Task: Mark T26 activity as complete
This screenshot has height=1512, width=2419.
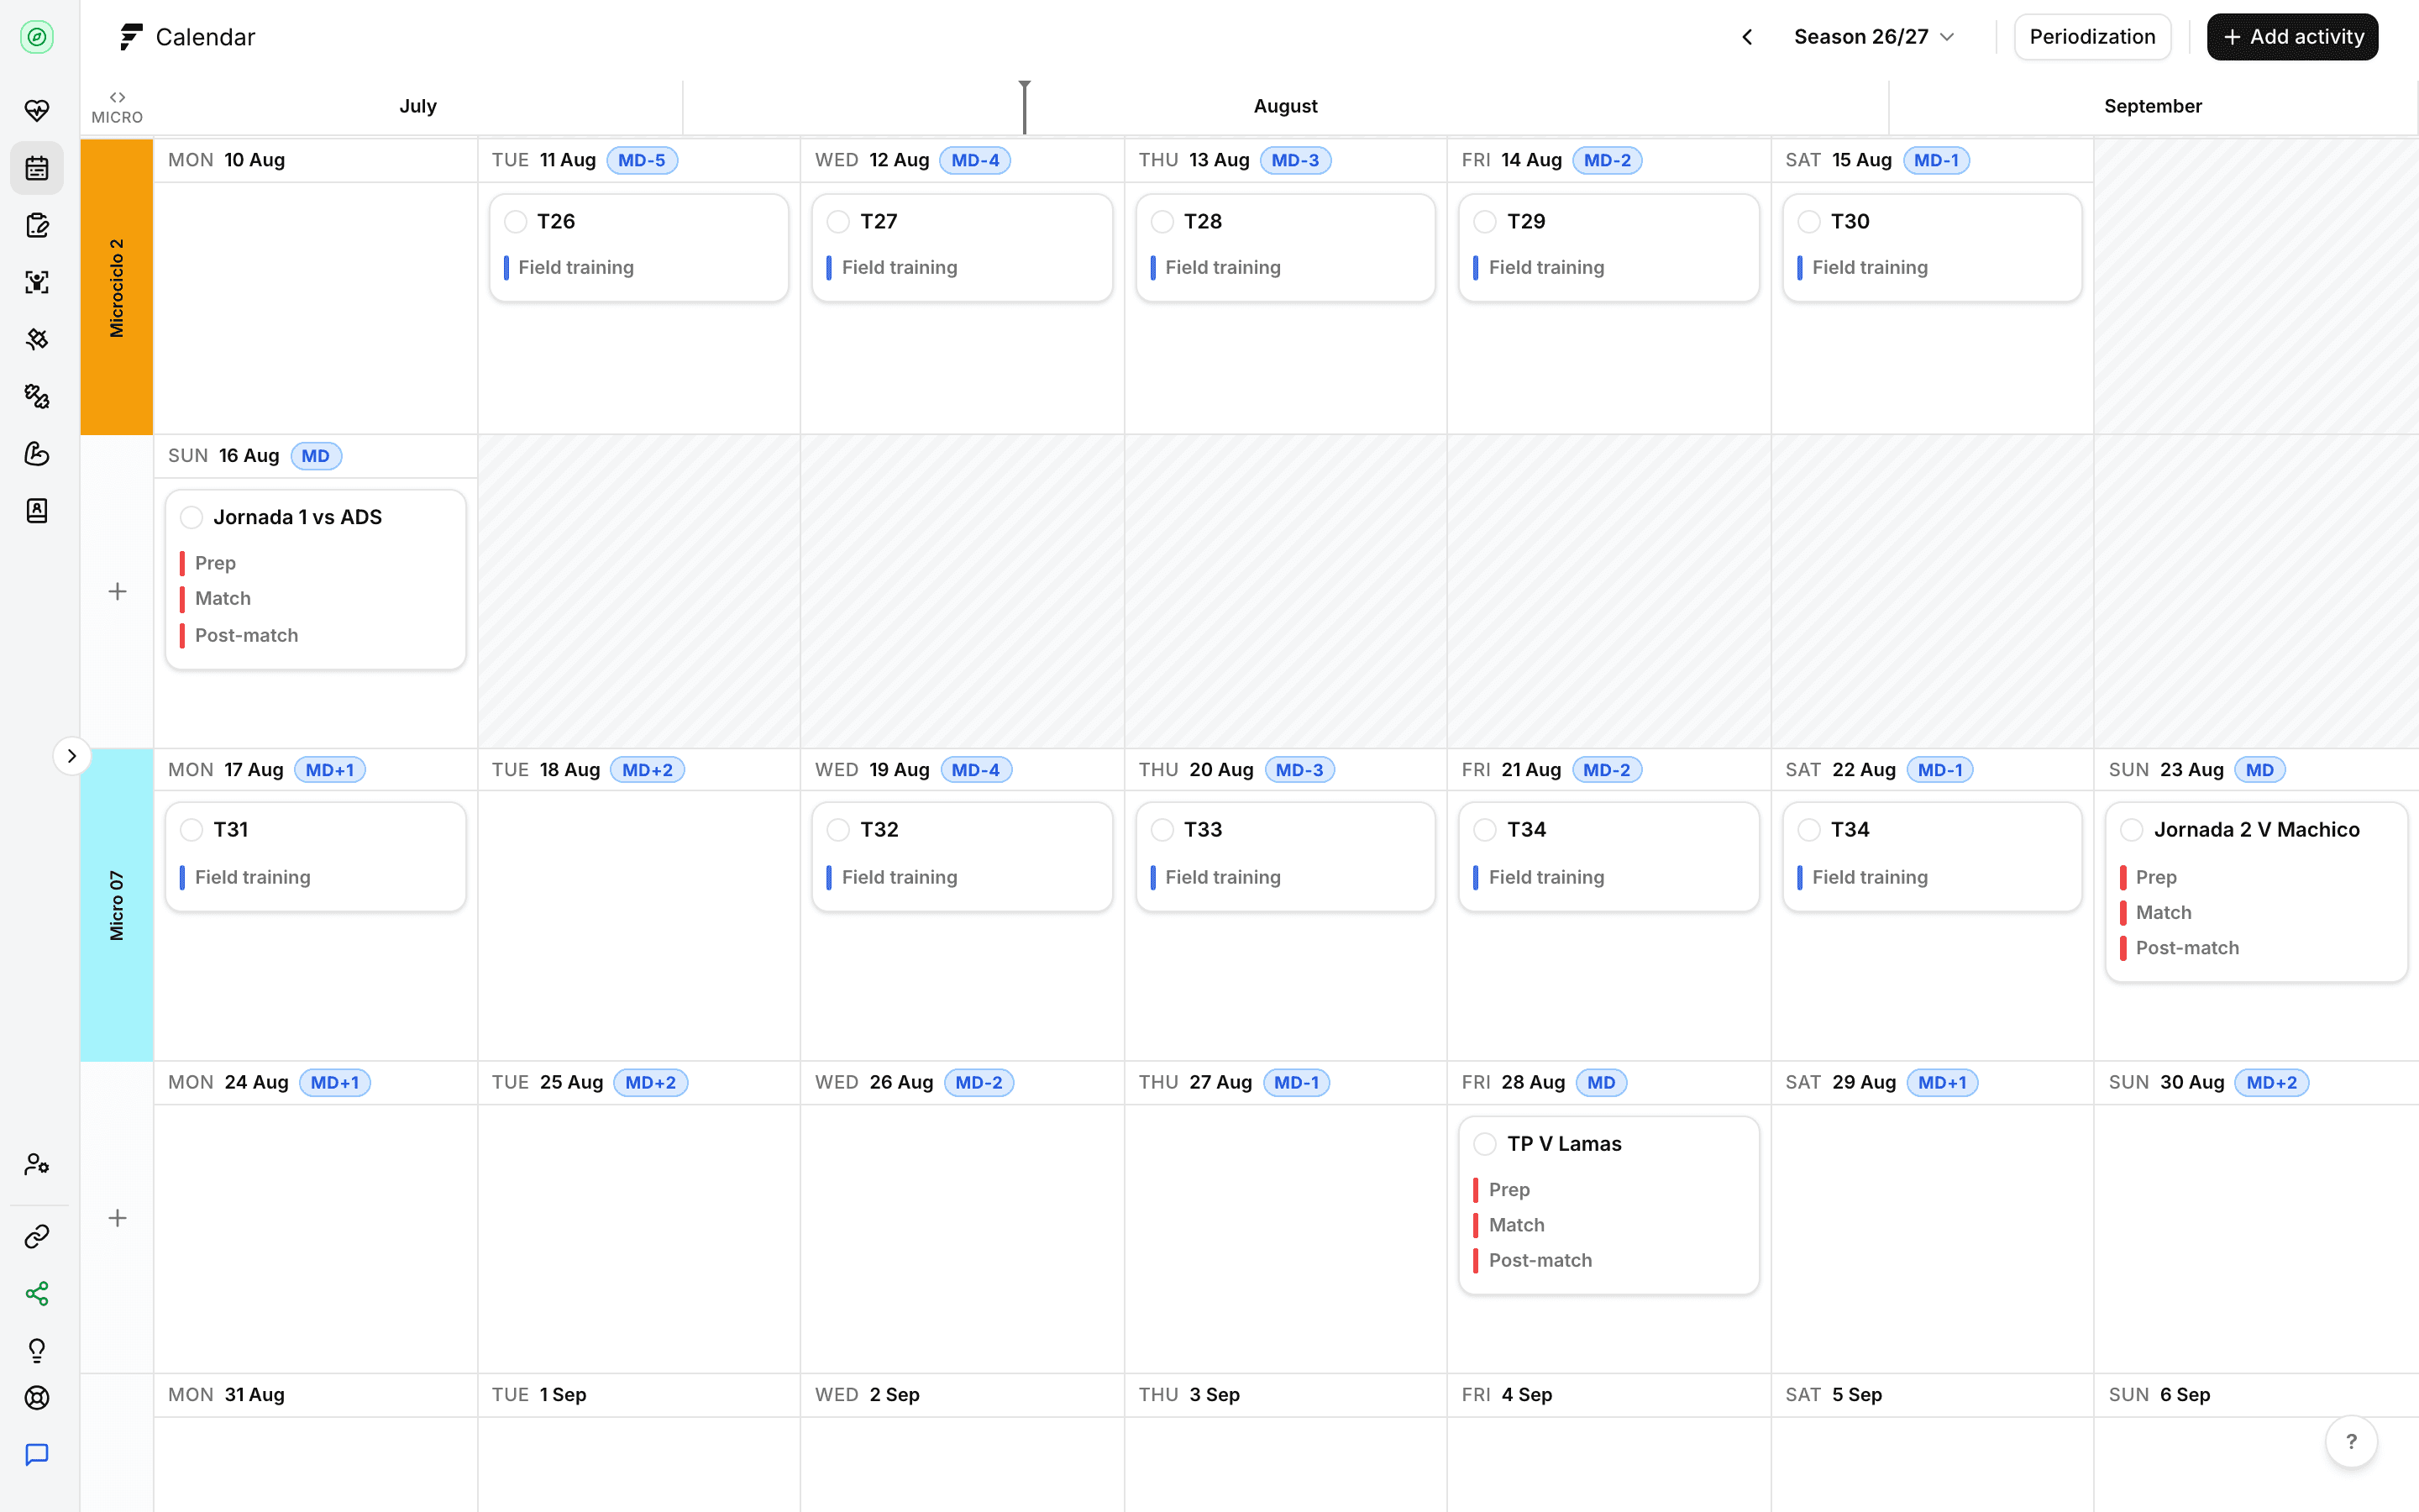Action: pos(516,221)
